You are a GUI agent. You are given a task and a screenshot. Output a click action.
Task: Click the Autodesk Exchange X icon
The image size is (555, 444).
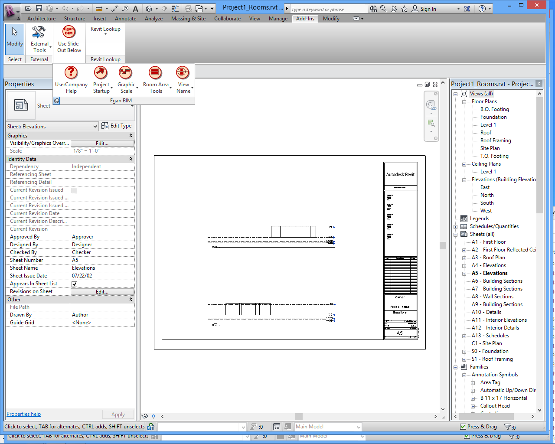pyautogui.click(x=467, y=9)
